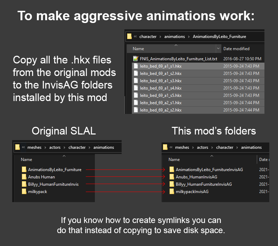The image size is (278, 246).
Task: Go to meshes breadcrumb in Original SLAL window
Action: 34,147
